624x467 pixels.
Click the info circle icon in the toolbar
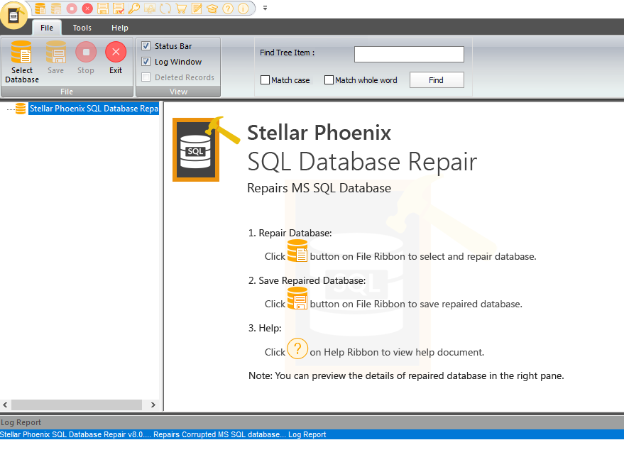[x=243, y=9]
